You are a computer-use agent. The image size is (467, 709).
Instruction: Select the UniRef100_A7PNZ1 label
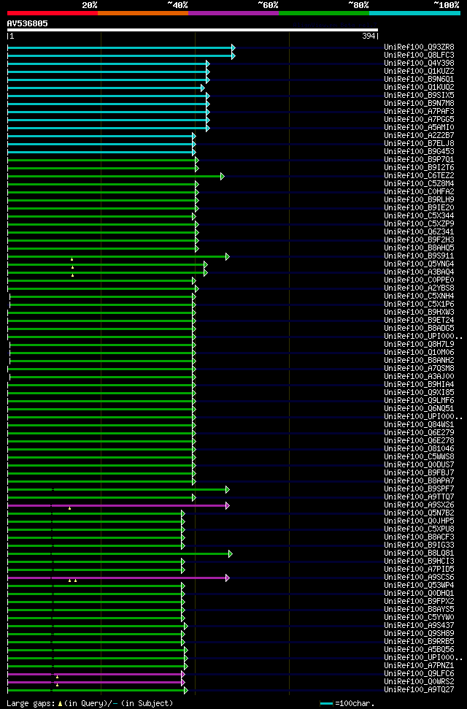click(x=419, y=666)
